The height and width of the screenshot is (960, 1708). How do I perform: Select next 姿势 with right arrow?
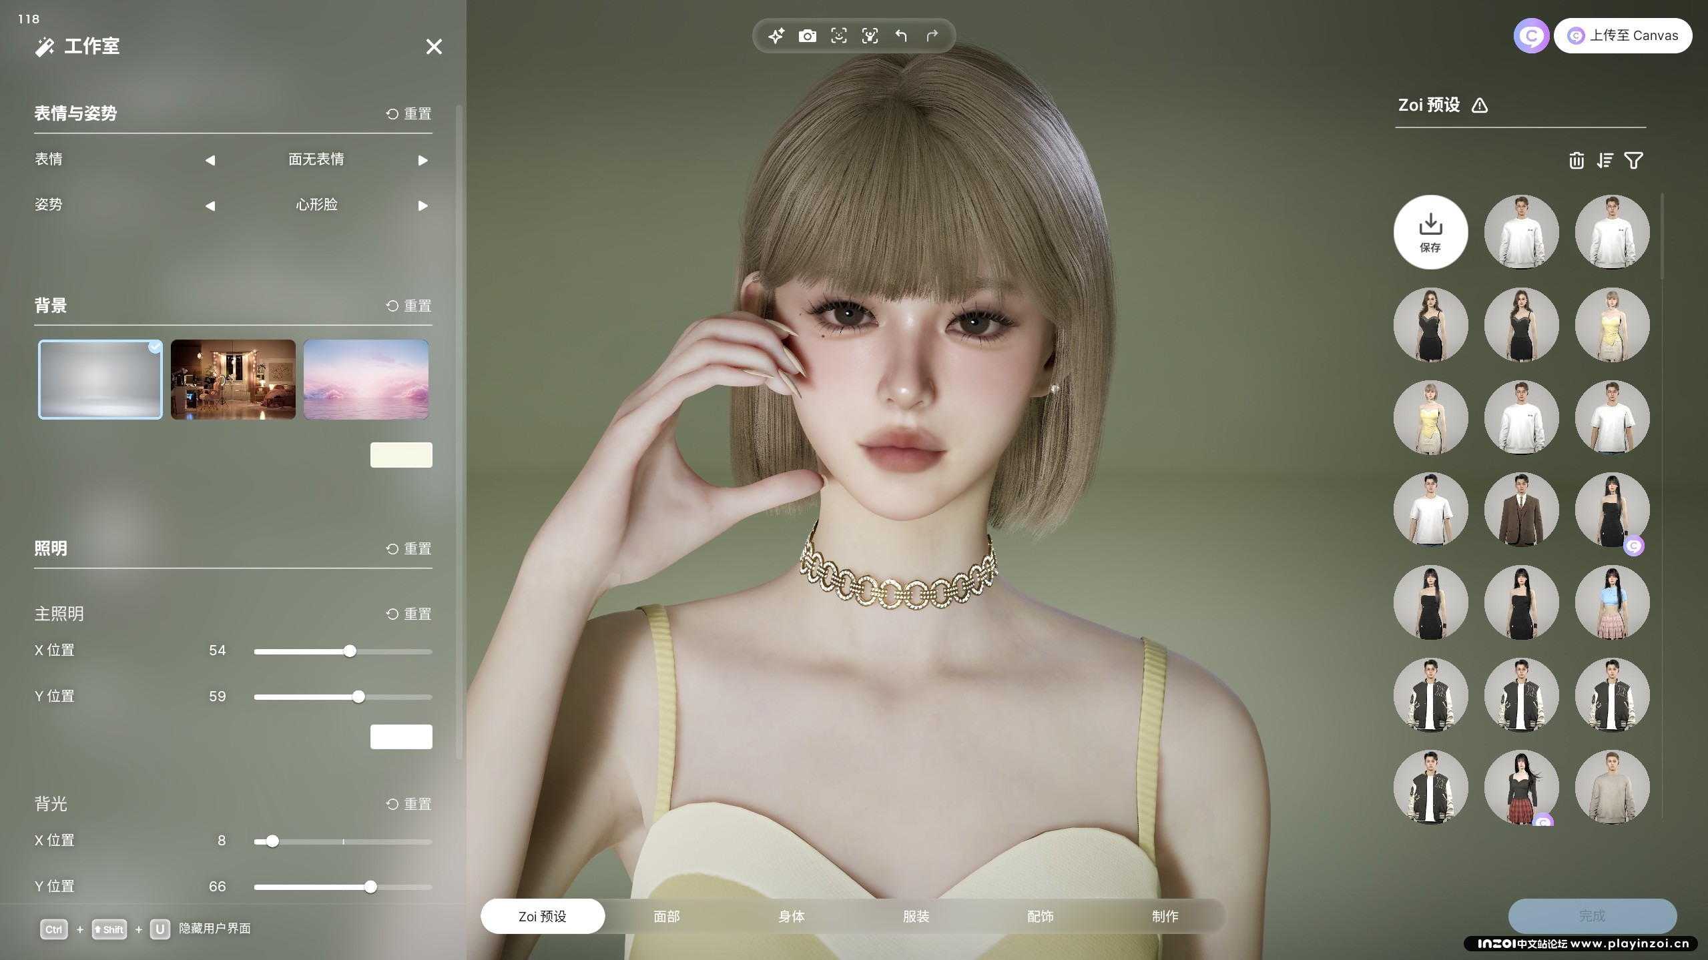tap(422, 205)
